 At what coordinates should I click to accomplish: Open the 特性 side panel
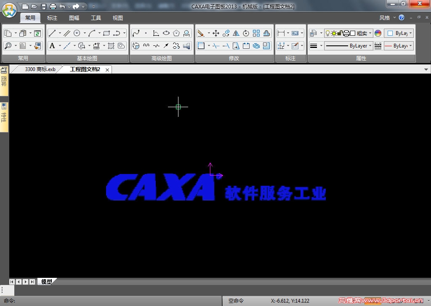click(x=4, y=116)
